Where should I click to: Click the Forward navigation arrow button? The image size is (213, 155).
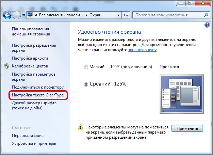(17, 15)
